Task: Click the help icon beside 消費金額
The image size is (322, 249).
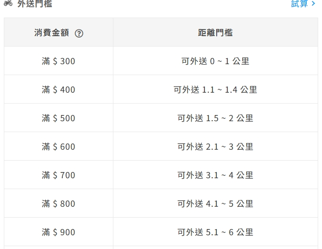Action: 79,33
